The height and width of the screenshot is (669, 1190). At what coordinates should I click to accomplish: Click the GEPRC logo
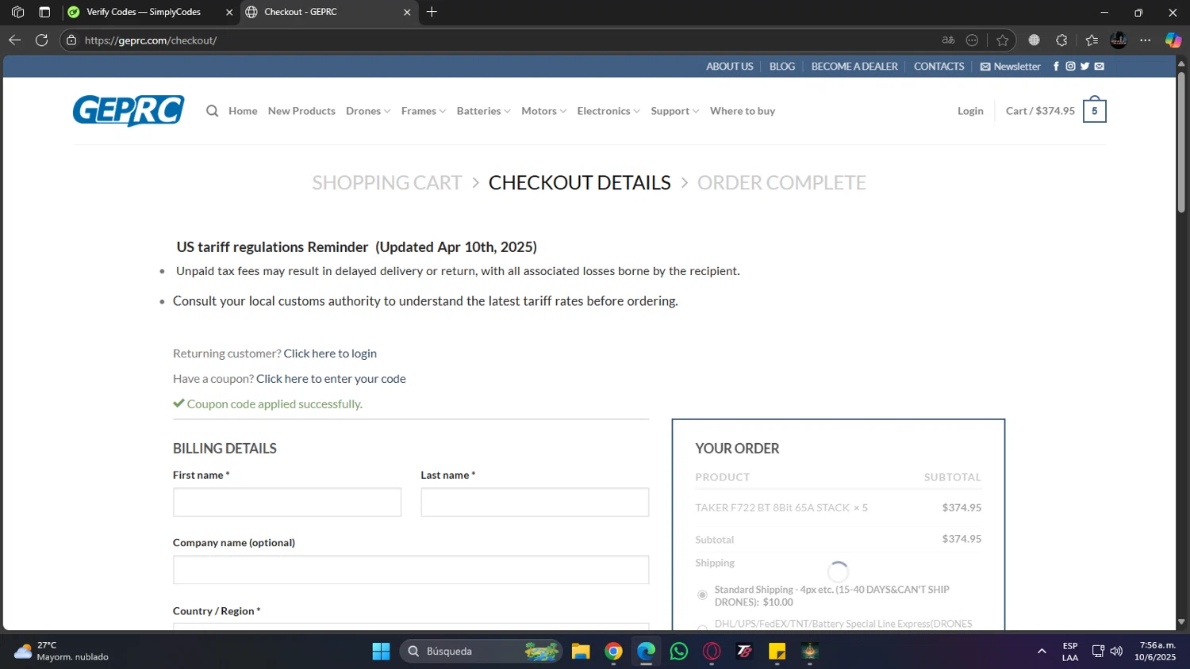click(x=129, y=111)
